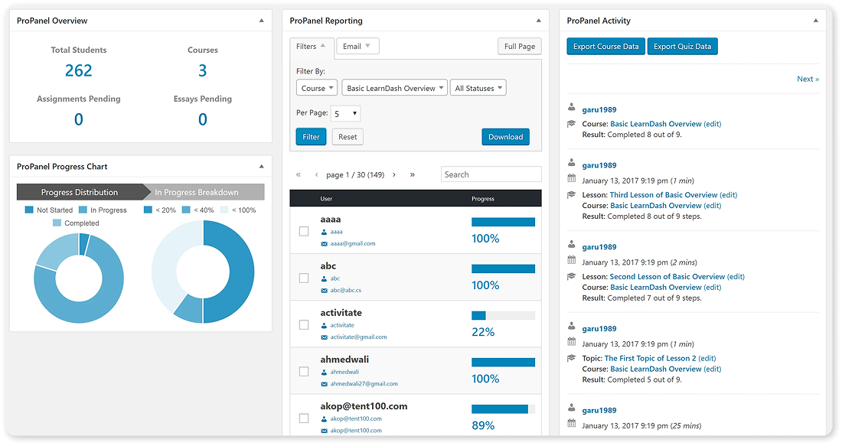The height and width of the screenshot is (446, 842).
Task: Go to first page of report
Action: coord(299,174)
